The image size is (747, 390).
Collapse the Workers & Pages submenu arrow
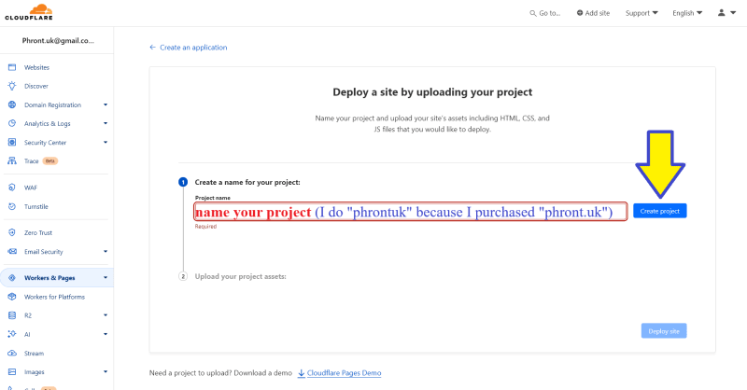click(106, 278)
